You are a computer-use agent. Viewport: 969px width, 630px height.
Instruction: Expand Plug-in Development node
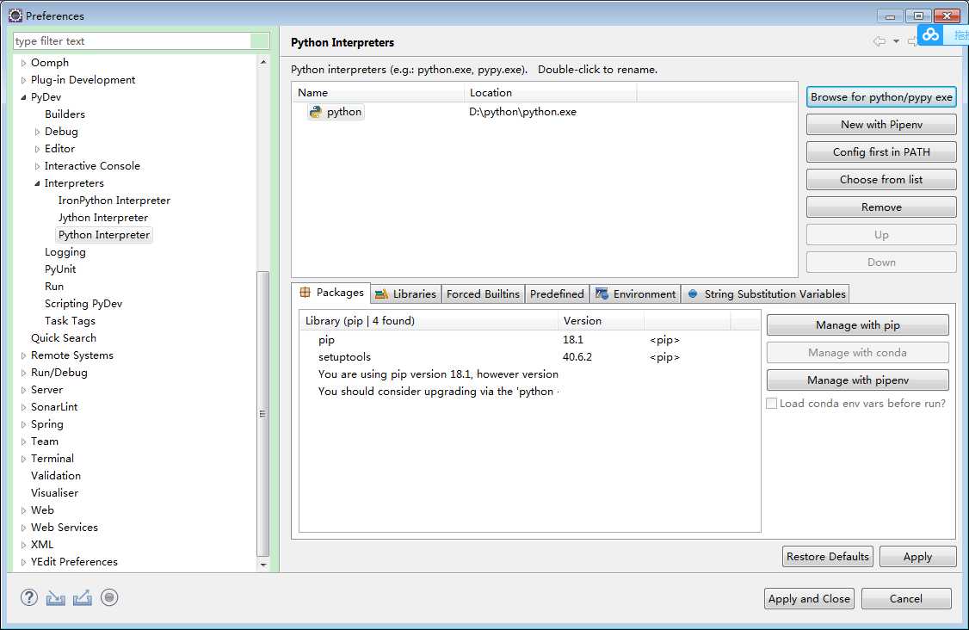pos(23,80)
